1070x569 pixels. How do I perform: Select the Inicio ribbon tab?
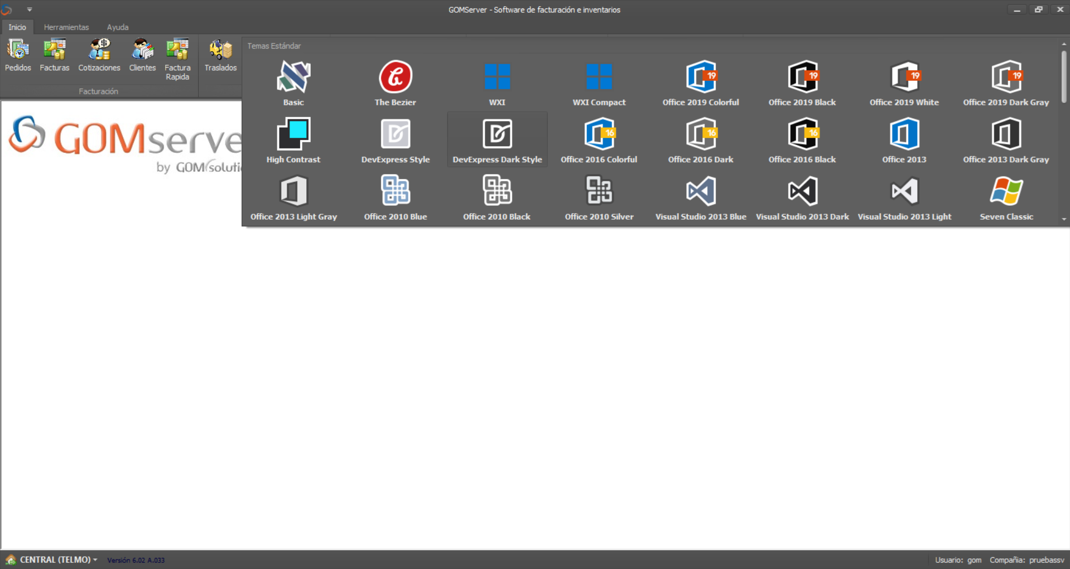tap(17, 27)
